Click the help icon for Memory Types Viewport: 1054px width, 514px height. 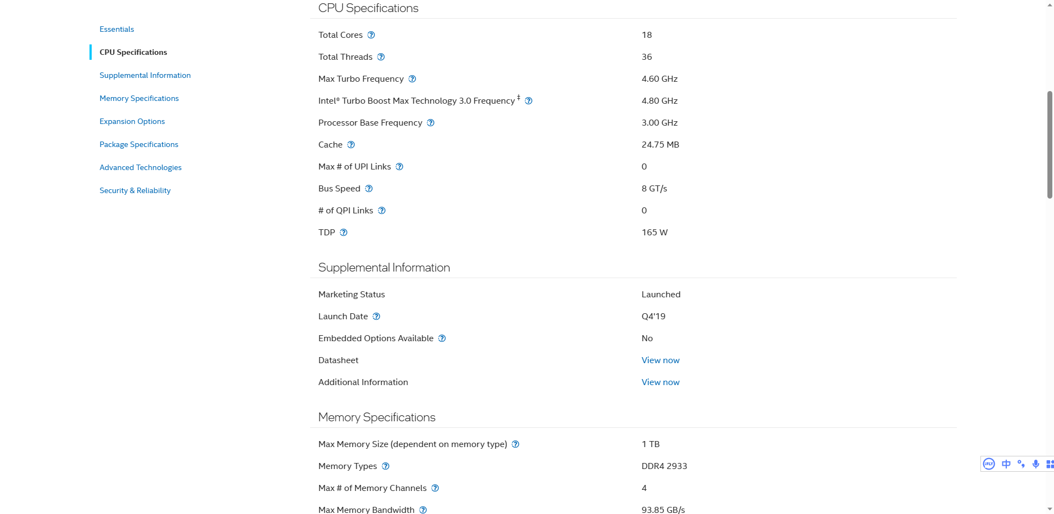coord(385,466)
